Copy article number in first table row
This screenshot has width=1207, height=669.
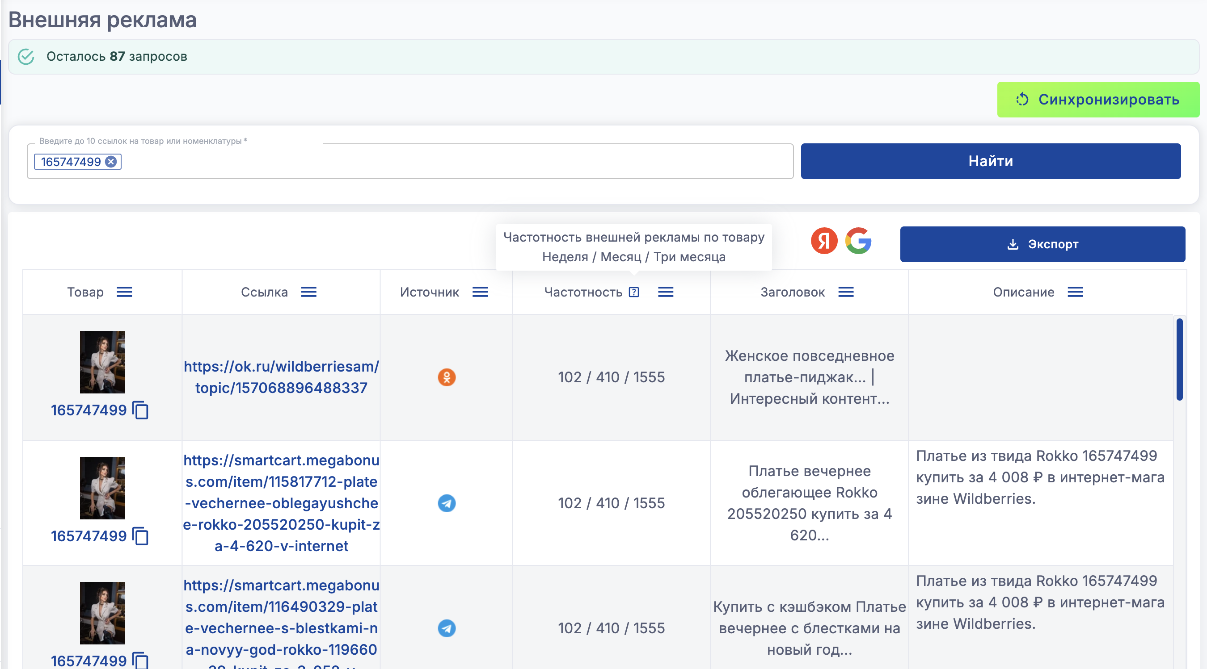[140, 410]
